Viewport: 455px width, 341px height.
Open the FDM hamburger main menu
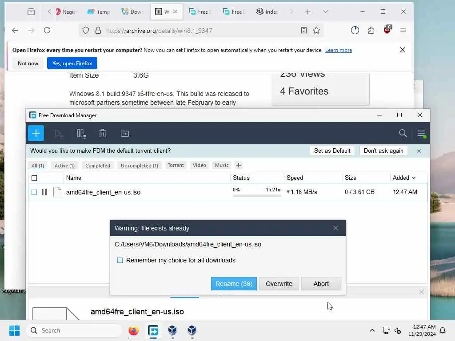tap(421, 134)
